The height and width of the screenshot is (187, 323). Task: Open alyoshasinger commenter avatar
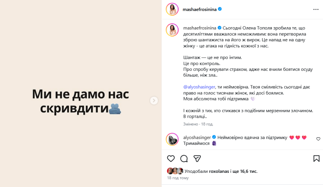point(172,139)
